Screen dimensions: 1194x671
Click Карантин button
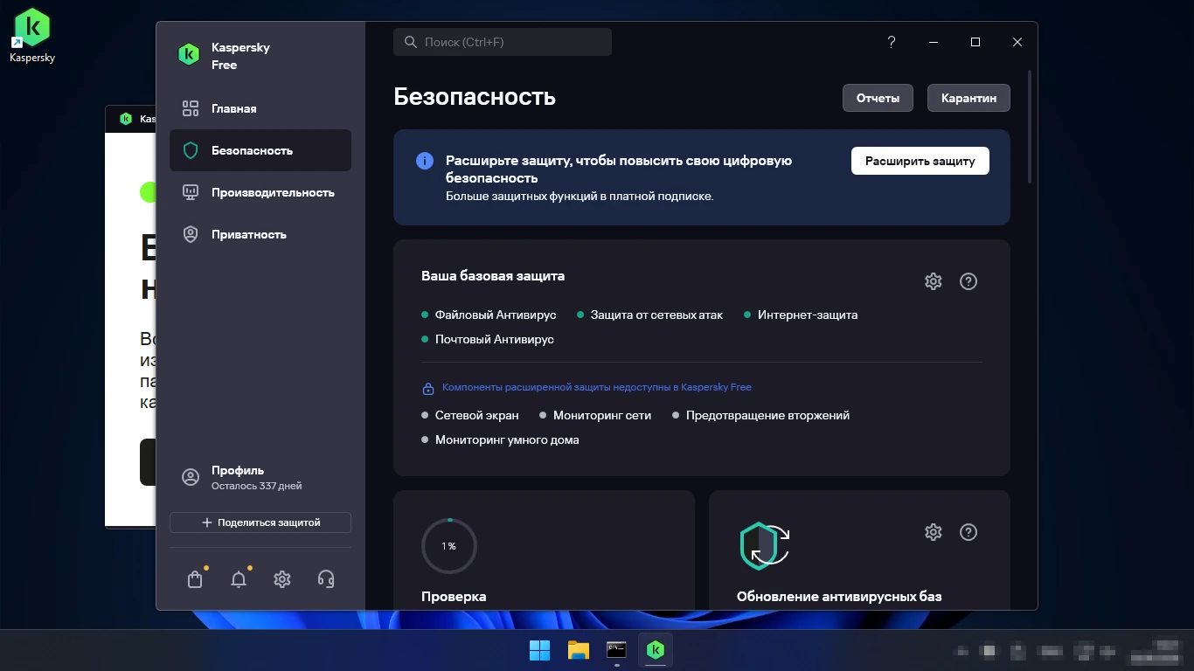click(x=968, y=98)
